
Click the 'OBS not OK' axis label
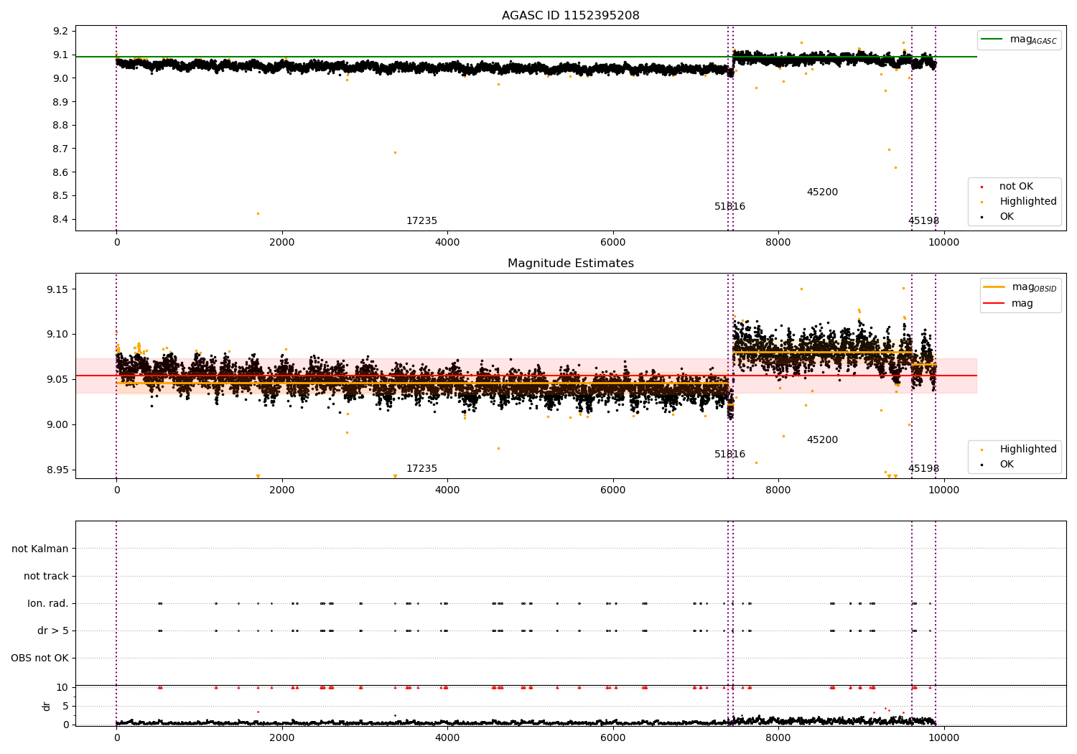click(40, 658)
